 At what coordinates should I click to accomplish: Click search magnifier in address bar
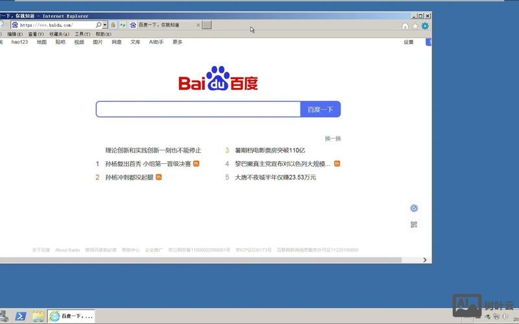tap(99, 25)
